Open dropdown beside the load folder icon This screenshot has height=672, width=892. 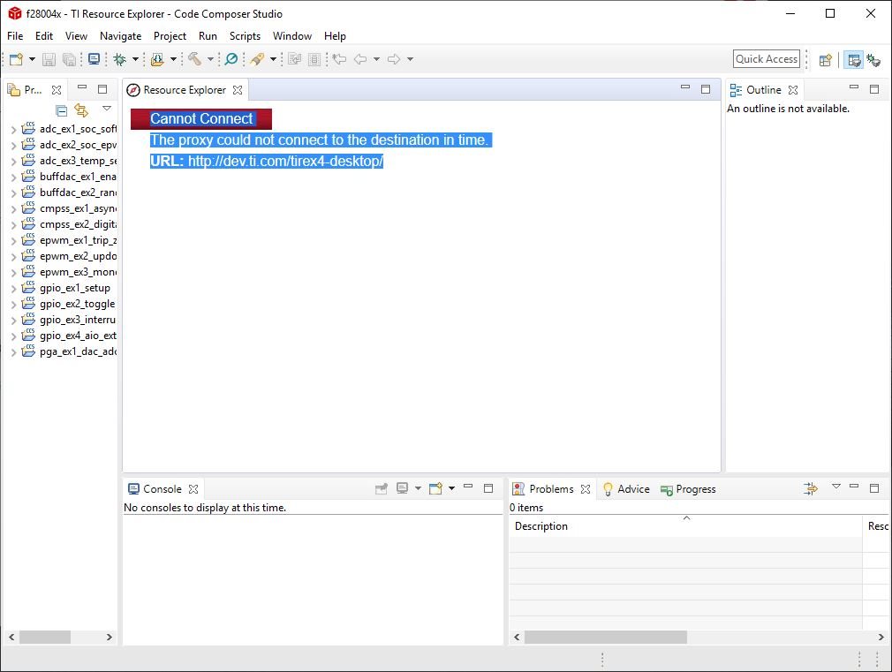pos(173,59)
